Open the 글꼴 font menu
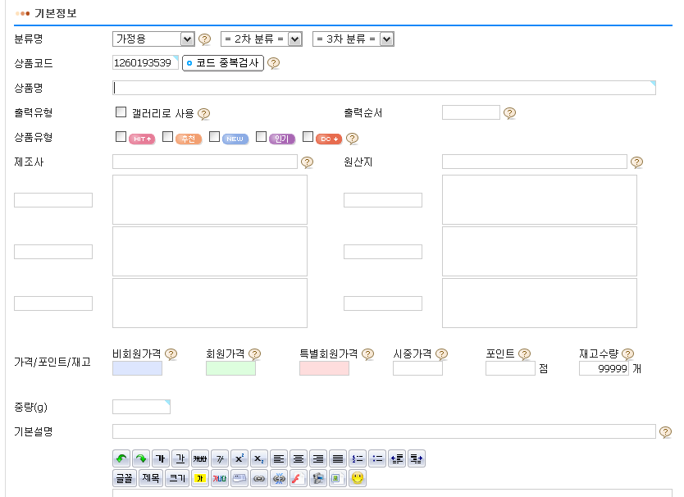The image size is (684, 497). coord(125,478)
